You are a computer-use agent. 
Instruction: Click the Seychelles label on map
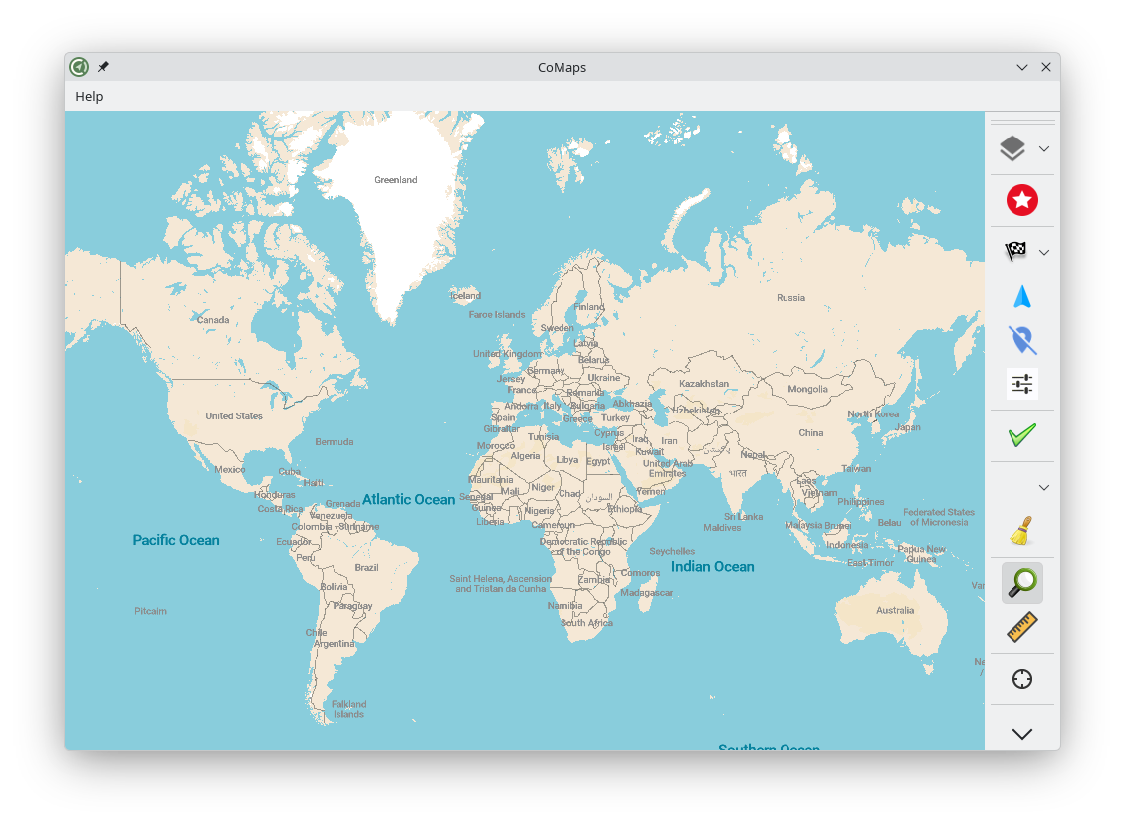point(672,551)
